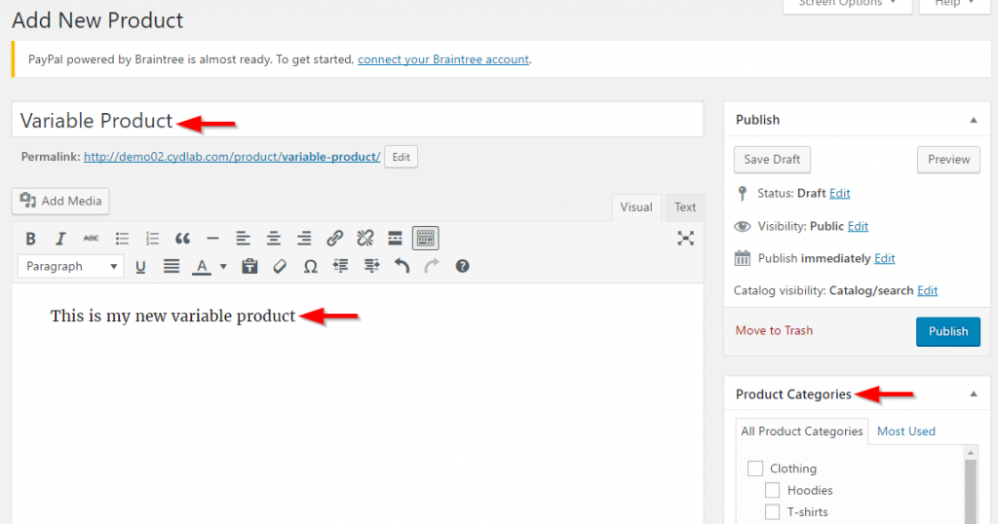This screenshot has height=524, width=998.
Task: Open the Paragraph format dropdown
Action: [x=71, y=266]
